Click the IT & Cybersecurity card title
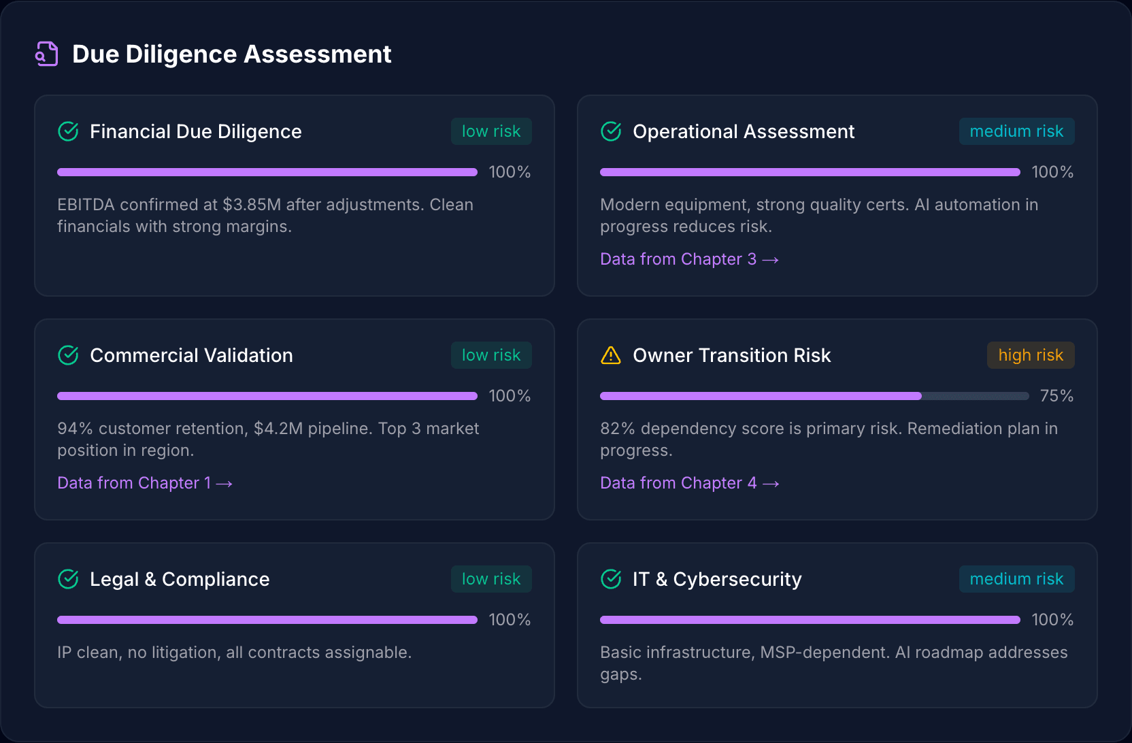This screenshot has width=1132, height=743. (x=717, y=579)
